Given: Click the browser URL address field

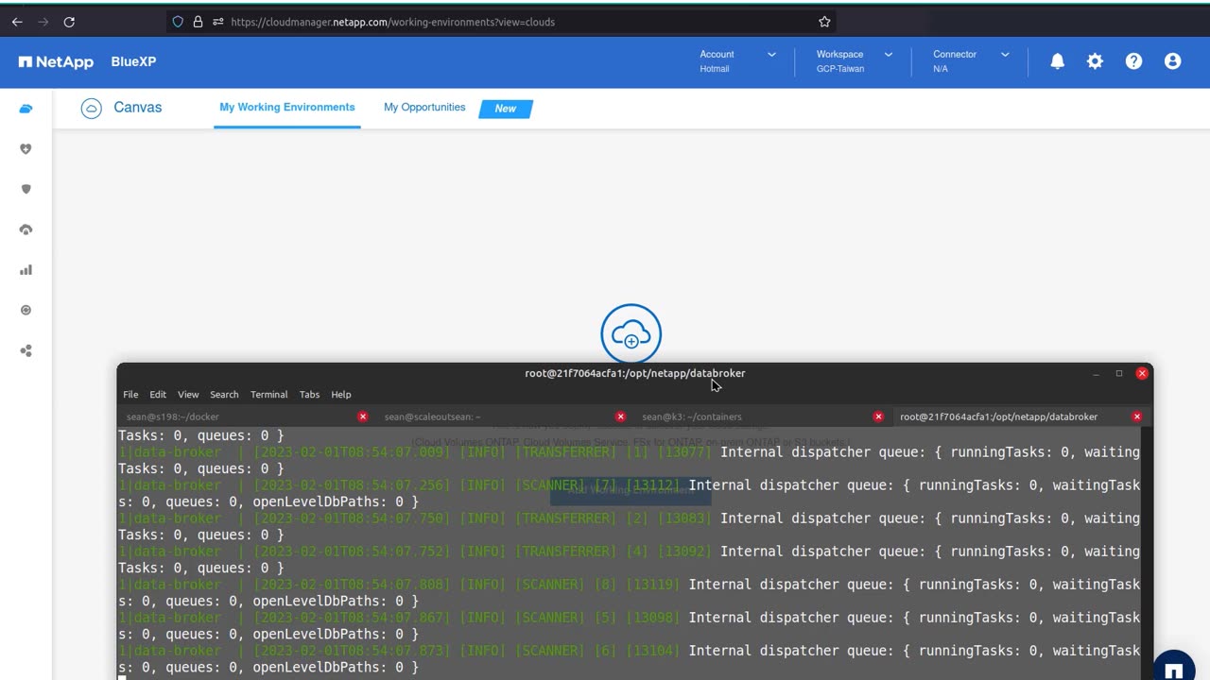Looking at the screenshot, I should (x=501, y=22).
